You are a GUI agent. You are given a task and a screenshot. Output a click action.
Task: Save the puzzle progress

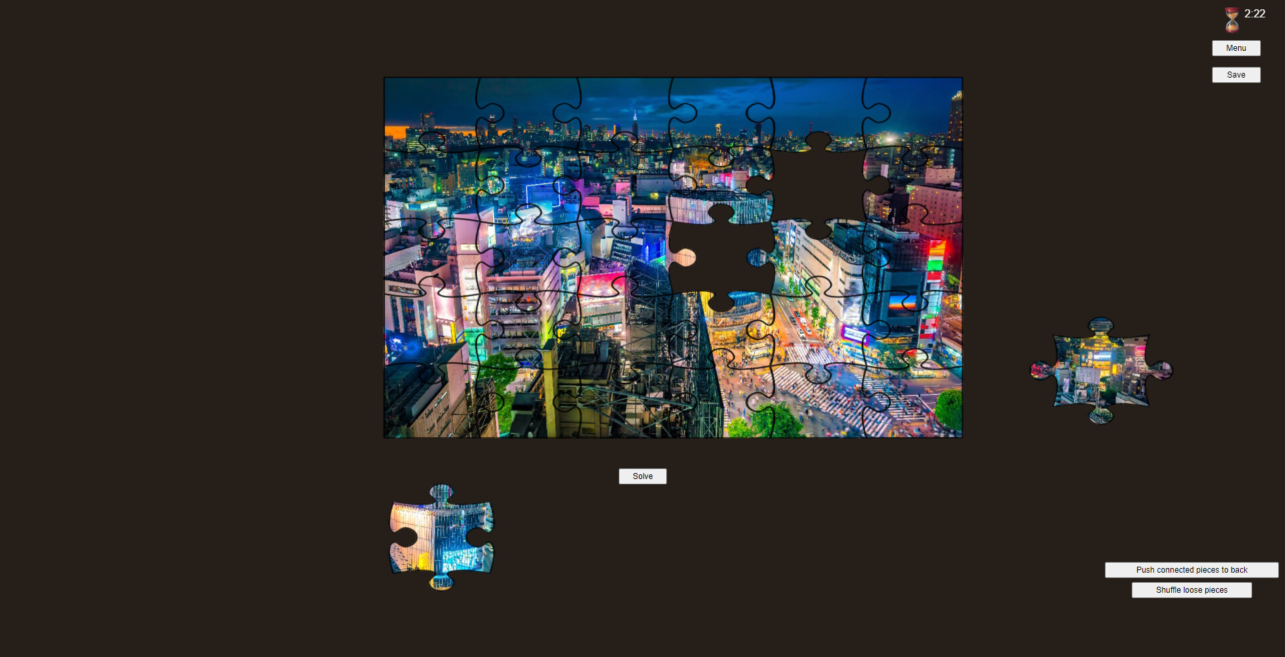click(1235, 74)
